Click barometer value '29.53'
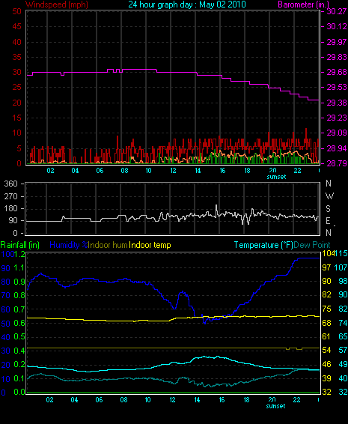Image resolution: width=348 pixels, height=424 pixels. point(337,88)
